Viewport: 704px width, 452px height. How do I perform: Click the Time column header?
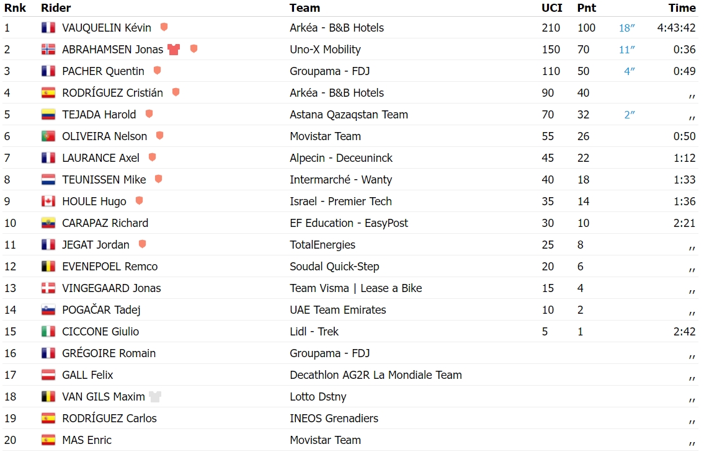click(682, 8)
